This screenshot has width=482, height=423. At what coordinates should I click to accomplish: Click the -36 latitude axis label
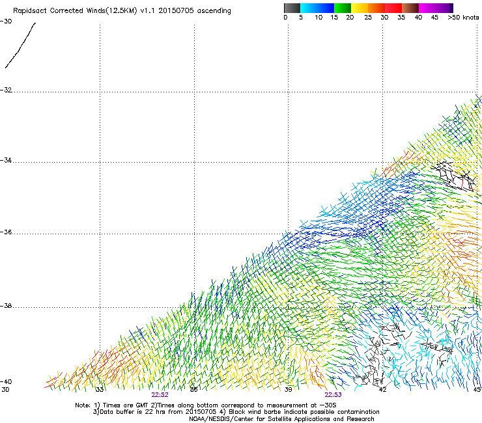6,232
